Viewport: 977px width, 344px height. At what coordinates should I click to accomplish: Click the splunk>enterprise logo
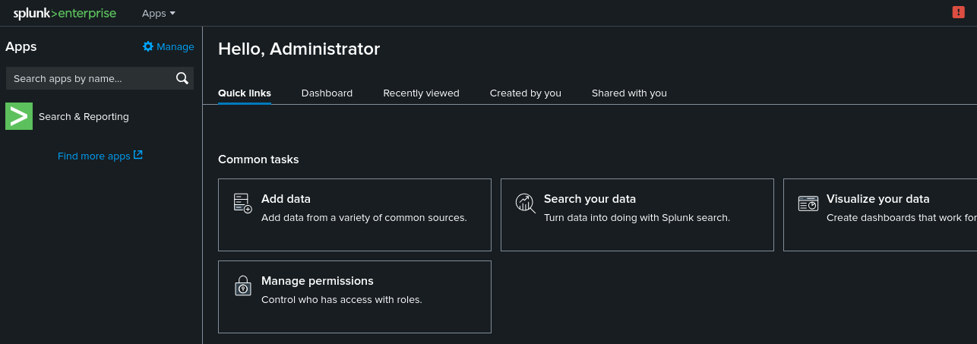65,13
